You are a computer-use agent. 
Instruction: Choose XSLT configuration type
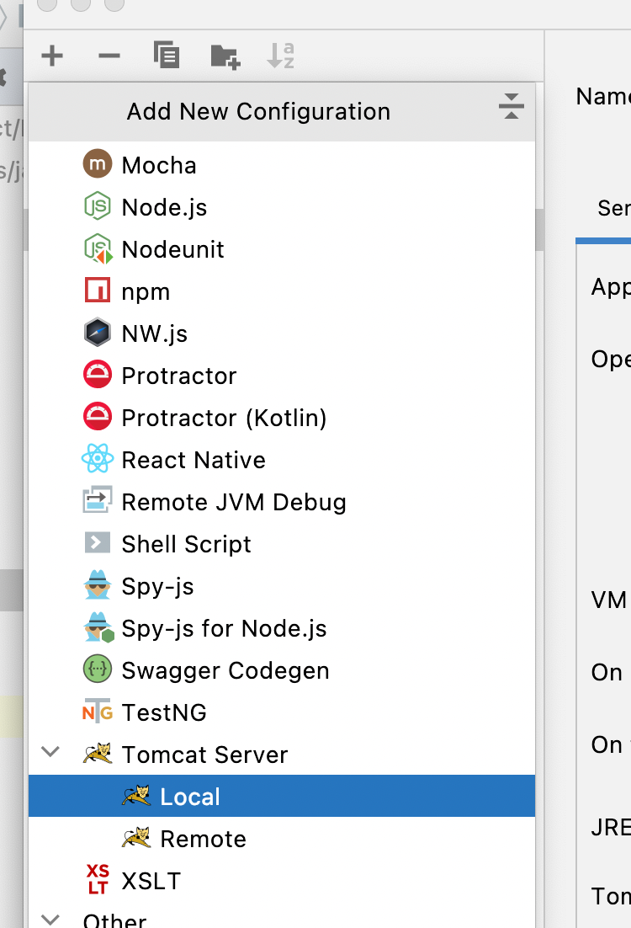[x=151, y=881]
